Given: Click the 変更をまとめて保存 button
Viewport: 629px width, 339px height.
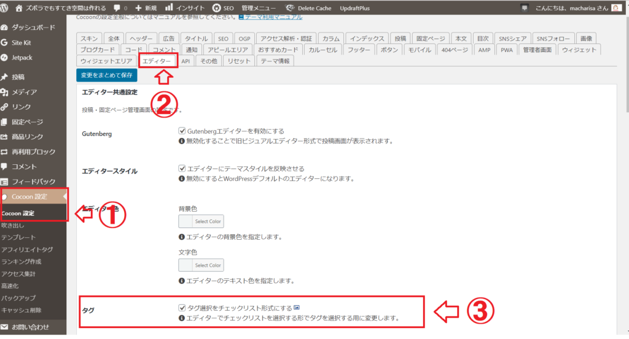Looking at the screenshot, I should tap(106, 75).
